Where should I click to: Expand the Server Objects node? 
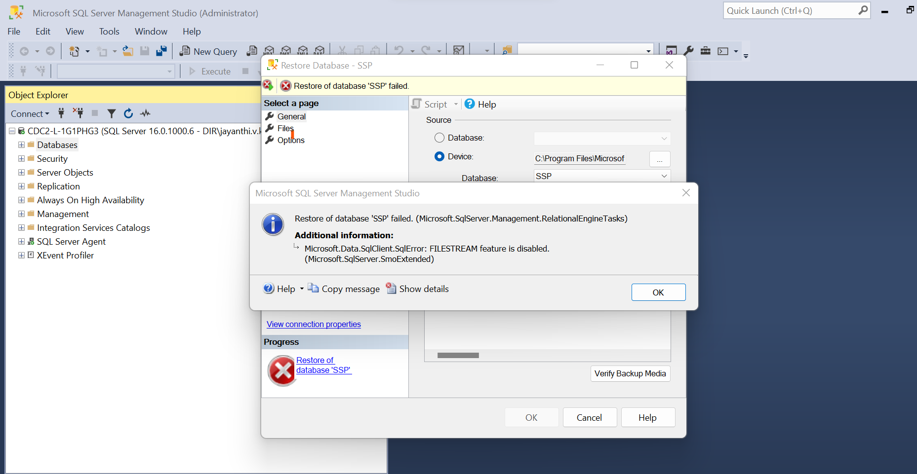21,173
